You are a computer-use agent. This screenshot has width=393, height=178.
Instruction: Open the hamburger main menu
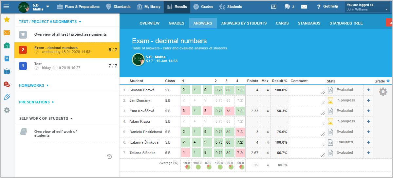6,7
